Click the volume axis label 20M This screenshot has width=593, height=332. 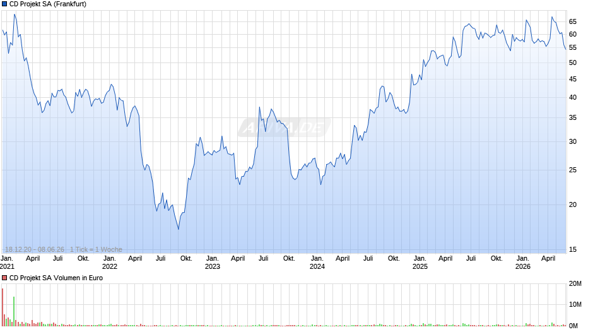(575, 284)
